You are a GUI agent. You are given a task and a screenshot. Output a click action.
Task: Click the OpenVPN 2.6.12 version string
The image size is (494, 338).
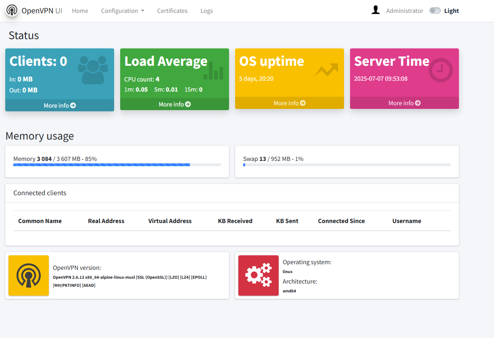pos(130,281)
